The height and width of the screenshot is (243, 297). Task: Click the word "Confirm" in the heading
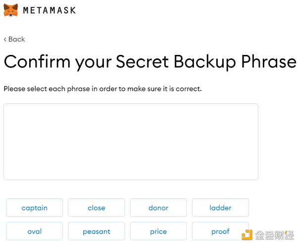click(37, 62)
